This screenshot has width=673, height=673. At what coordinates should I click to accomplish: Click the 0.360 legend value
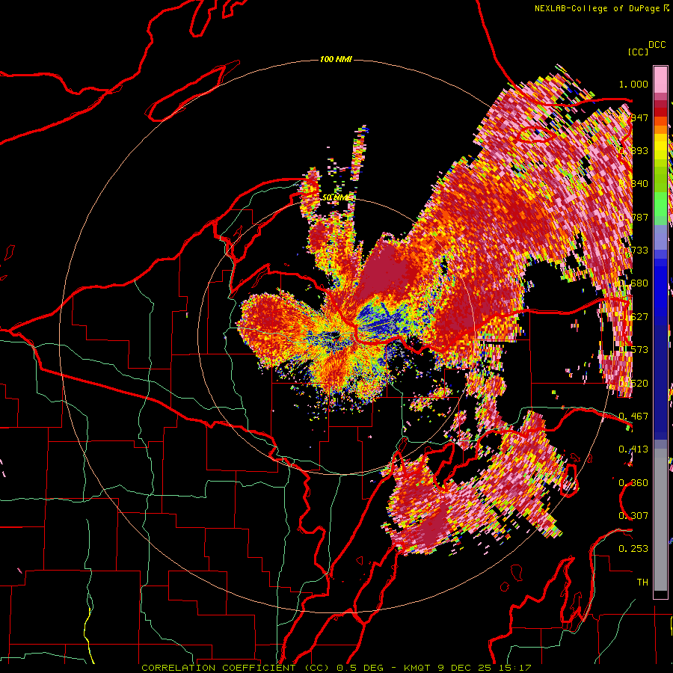pyautogui.click(x=633, y=483)
